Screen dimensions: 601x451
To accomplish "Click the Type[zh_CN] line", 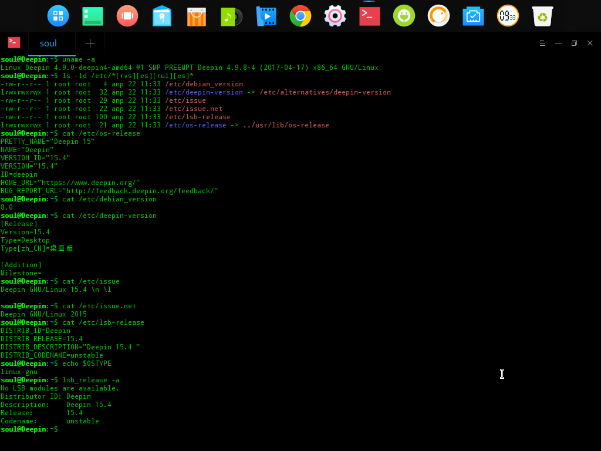I will [37, 248].
